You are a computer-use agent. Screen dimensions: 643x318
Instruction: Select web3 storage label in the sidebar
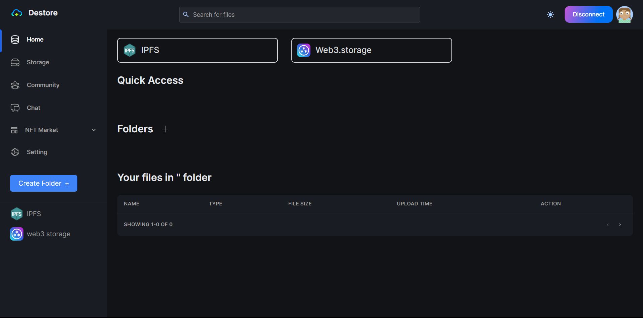[49, 234]
